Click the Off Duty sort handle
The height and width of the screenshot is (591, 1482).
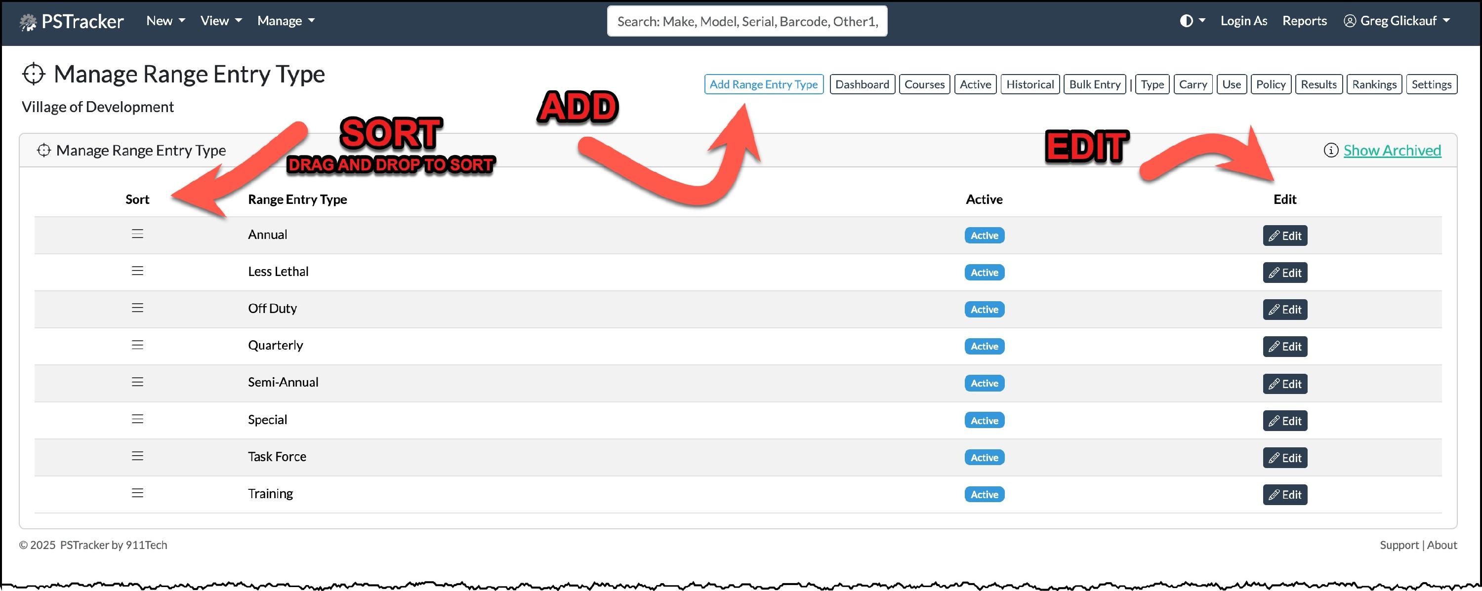pos(137,308)
